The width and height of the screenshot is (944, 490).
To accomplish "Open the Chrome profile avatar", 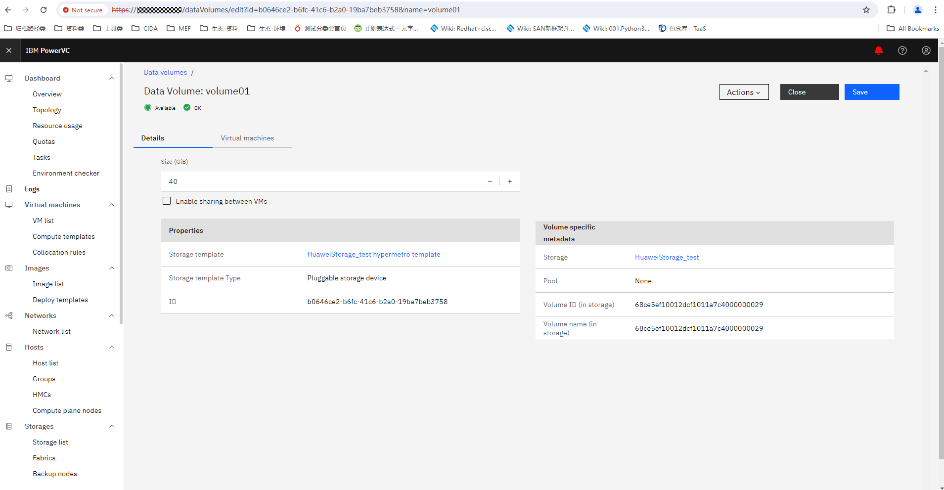I will click(918, 10).
